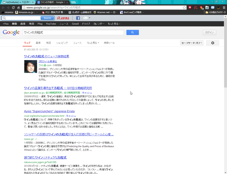
Task: Expand the もっと見る filter dropdown
Action: pos(93,43)
